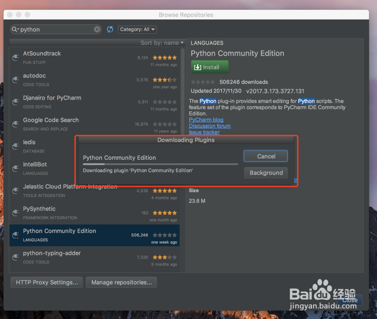Click the Google Code Search star rating
This screenshot has height=319, width=377.
point(165,124)
